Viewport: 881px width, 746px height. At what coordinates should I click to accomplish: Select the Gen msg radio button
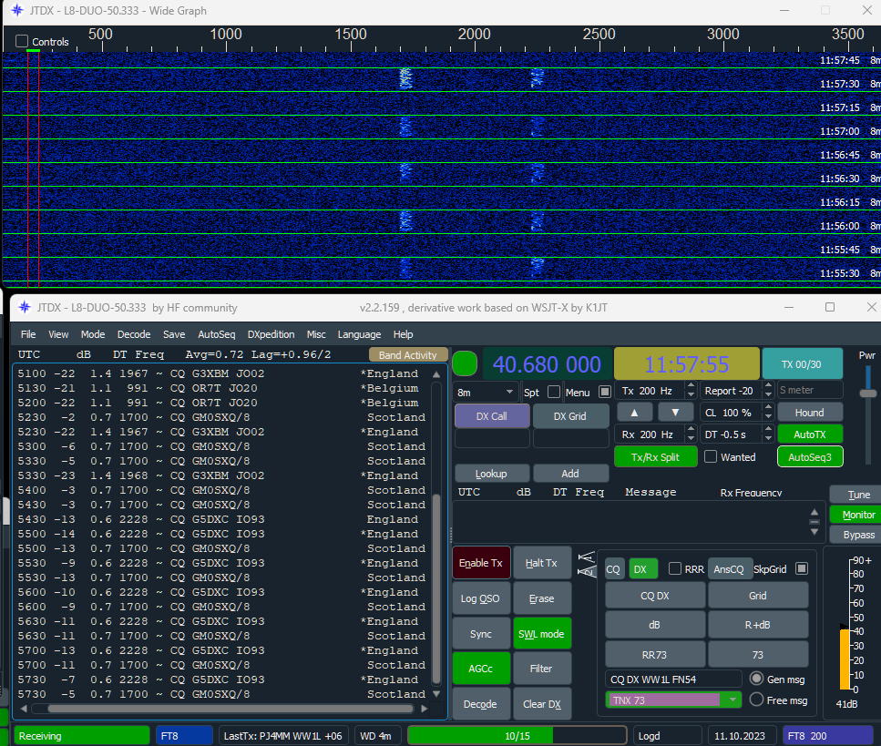pos(757,679)
